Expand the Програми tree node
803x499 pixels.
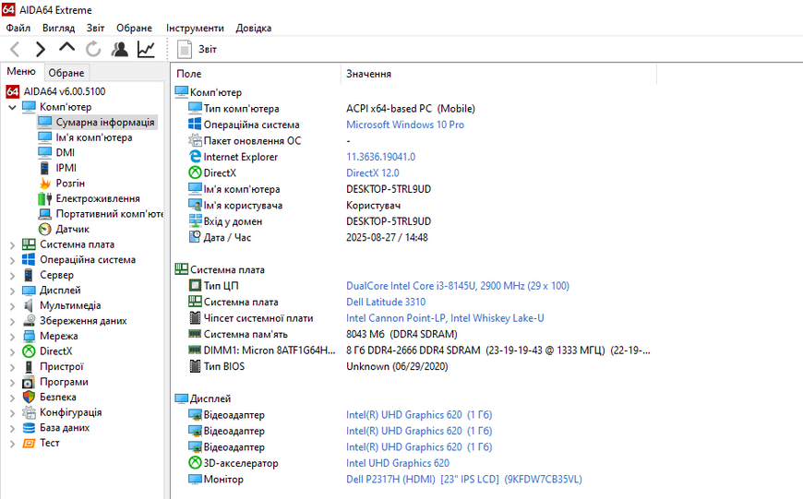(x=12, y=383)
